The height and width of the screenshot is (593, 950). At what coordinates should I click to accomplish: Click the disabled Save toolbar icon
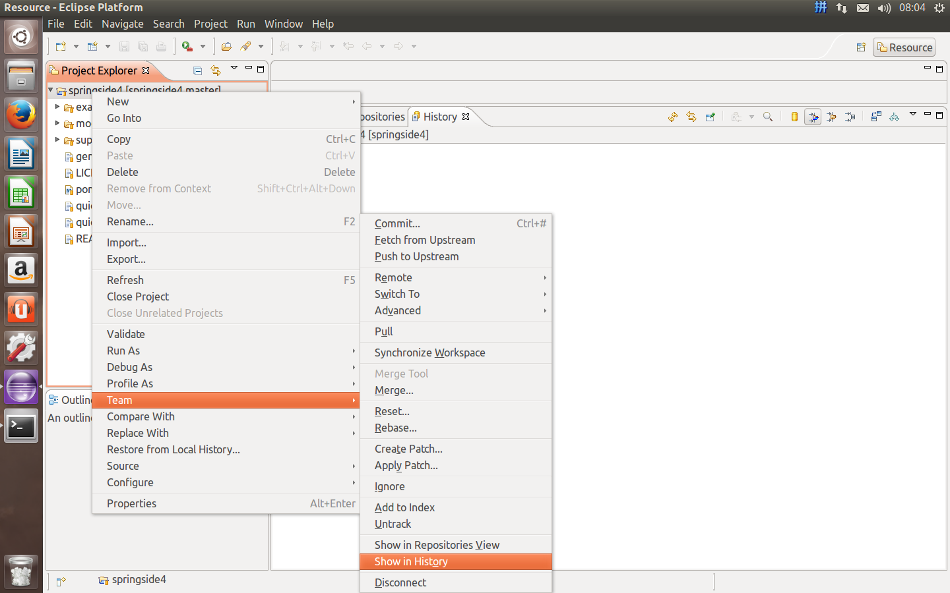(124, 47)
